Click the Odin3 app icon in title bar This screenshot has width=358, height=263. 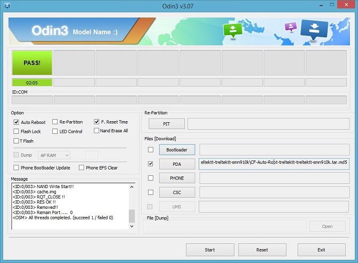click(7, 5)
